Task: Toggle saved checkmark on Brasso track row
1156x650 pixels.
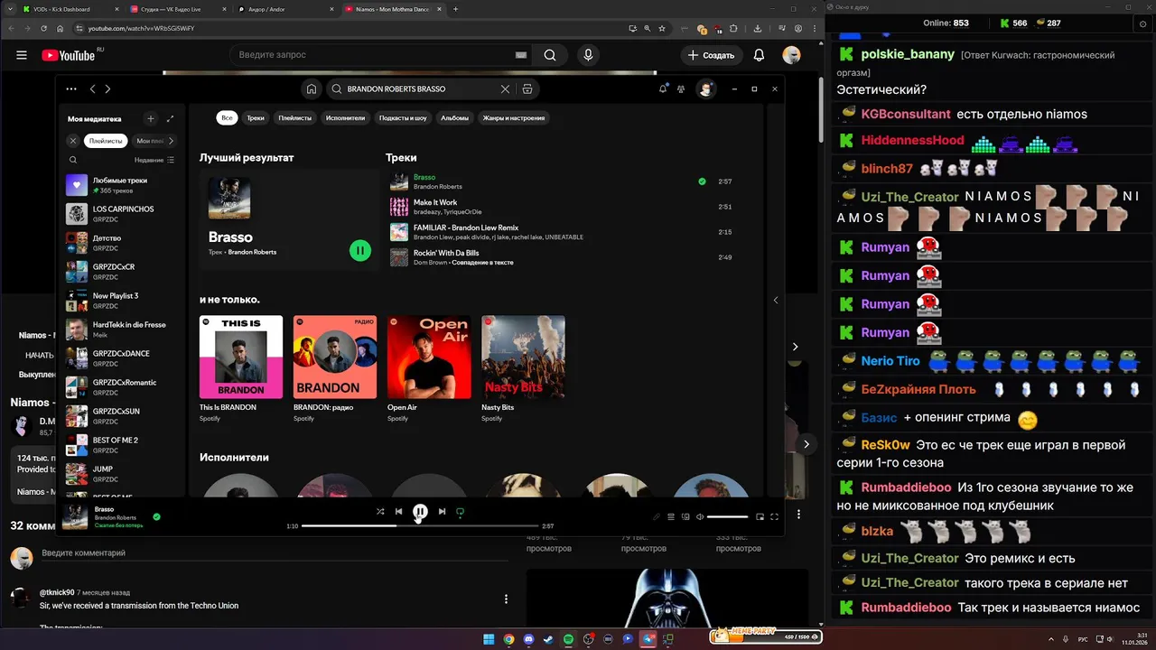Action: tap(702, 181)
